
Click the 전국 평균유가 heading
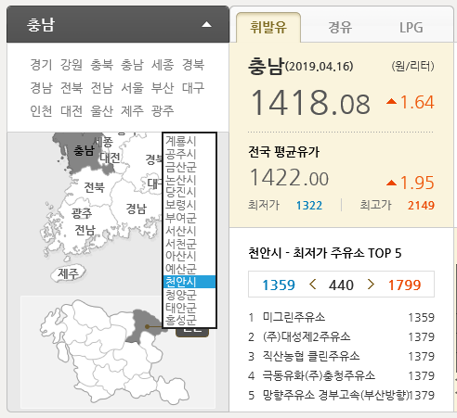tap(283, 152)
